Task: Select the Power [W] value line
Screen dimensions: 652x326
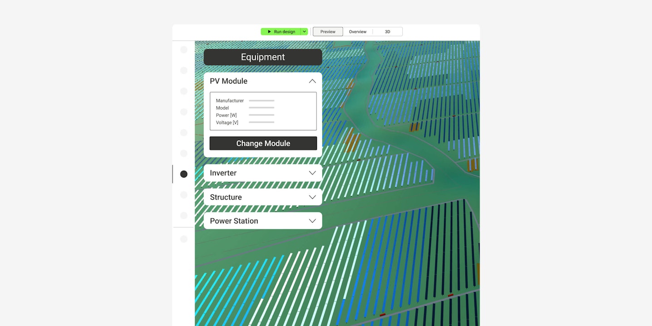Action: (x=262, y=115)
